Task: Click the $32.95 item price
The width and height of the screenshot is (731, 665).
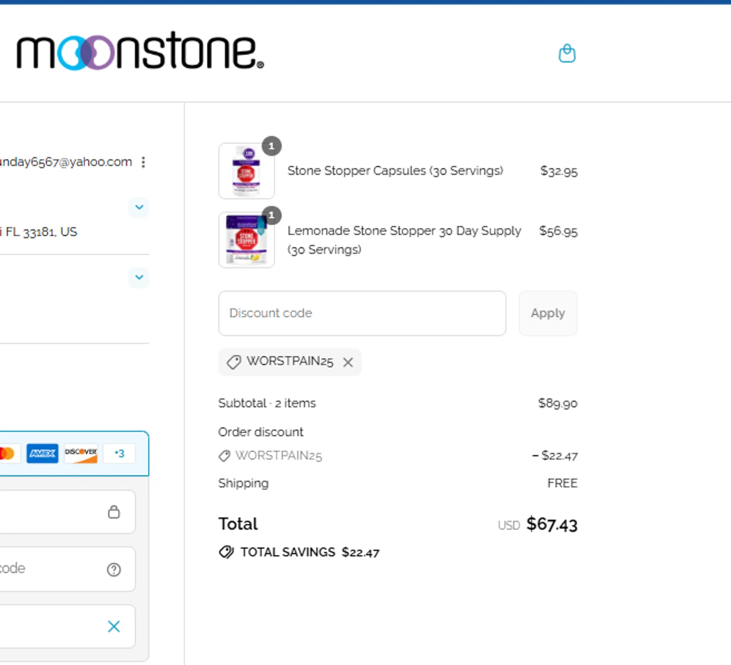Action: coord(558,171)
